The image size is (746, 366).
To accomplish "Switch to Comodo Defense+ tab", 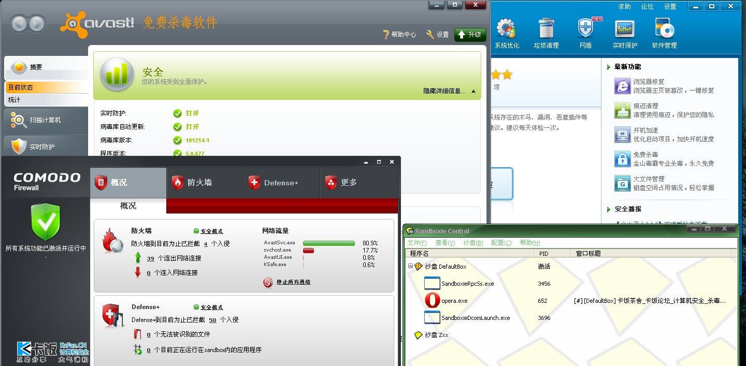I will point(282,183).
